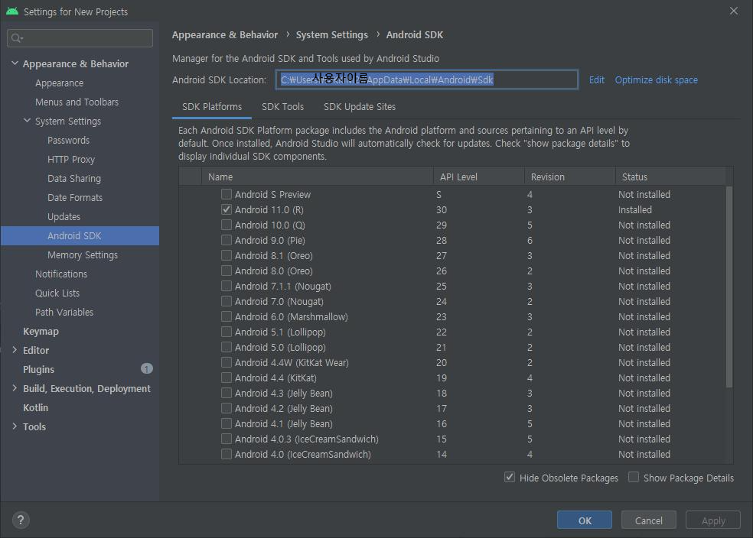Click the Cancel button
Viewport: 753px width, 538px height.
(648, 520)
